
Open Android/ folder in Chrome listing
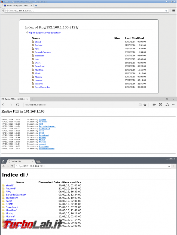coord(11,189)
